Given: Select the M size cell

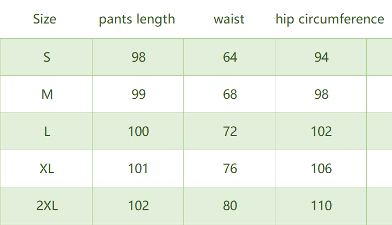Looking at the screenshot, I should click(47, 94).
